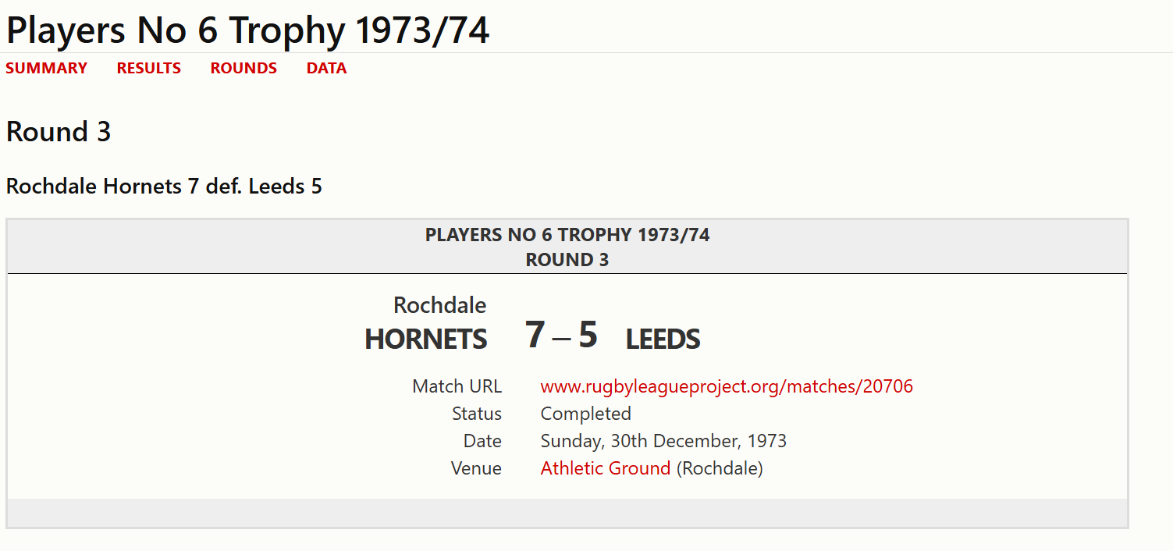The image size is (1173, 551).
Task: Click the Venue field label
Action: point(476,468)
